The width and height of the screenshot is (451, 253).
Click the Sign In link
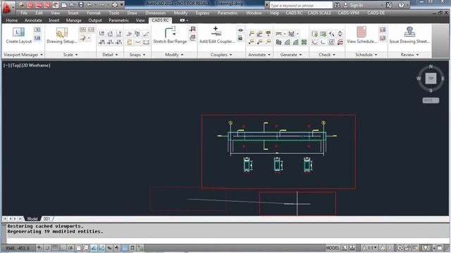point(357,5)
